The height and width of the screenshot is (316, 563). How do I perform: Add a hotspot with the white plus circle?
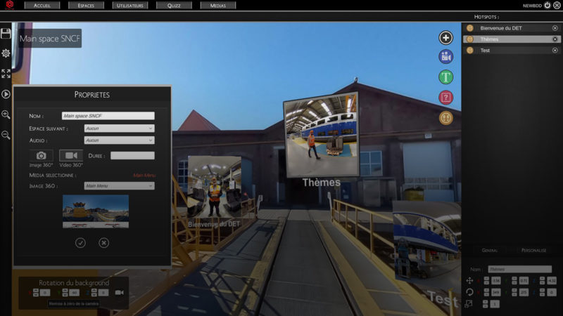[x=445, y=38]
